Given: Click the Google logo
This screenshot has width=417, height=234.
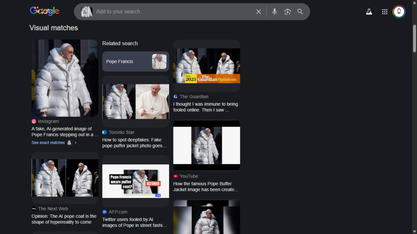Looking at the screenshot, I should [x=44, y=11].
